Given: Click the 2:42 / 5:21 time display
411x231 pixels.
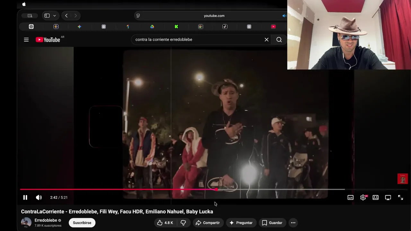Looking at the screenshot, I should pos(59,197).
